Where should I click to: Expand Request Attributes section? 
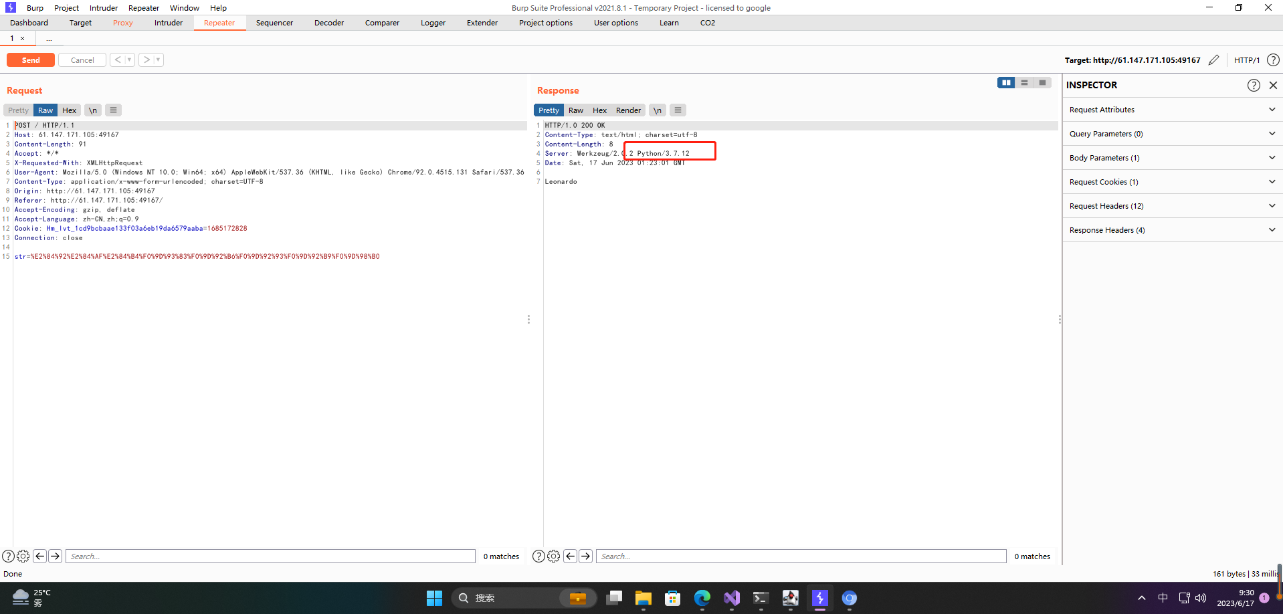pyautogui.click(x=1172, y=110)
